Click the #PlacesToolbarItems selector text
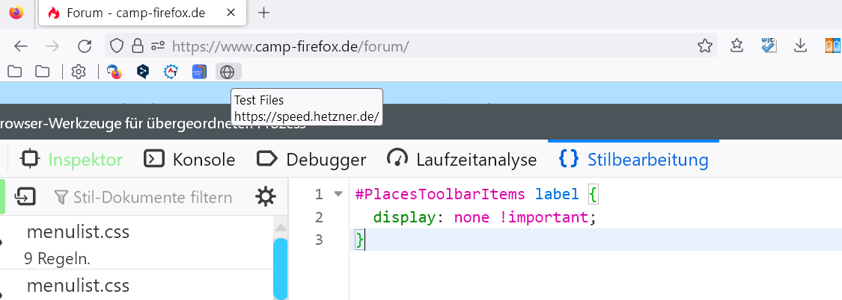This screenshot has width=842, height=300. pos(440,194)
